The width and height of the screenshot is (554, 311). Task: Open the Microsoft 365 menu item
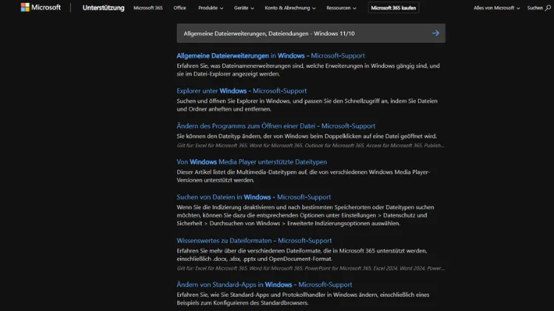point(148,8)
